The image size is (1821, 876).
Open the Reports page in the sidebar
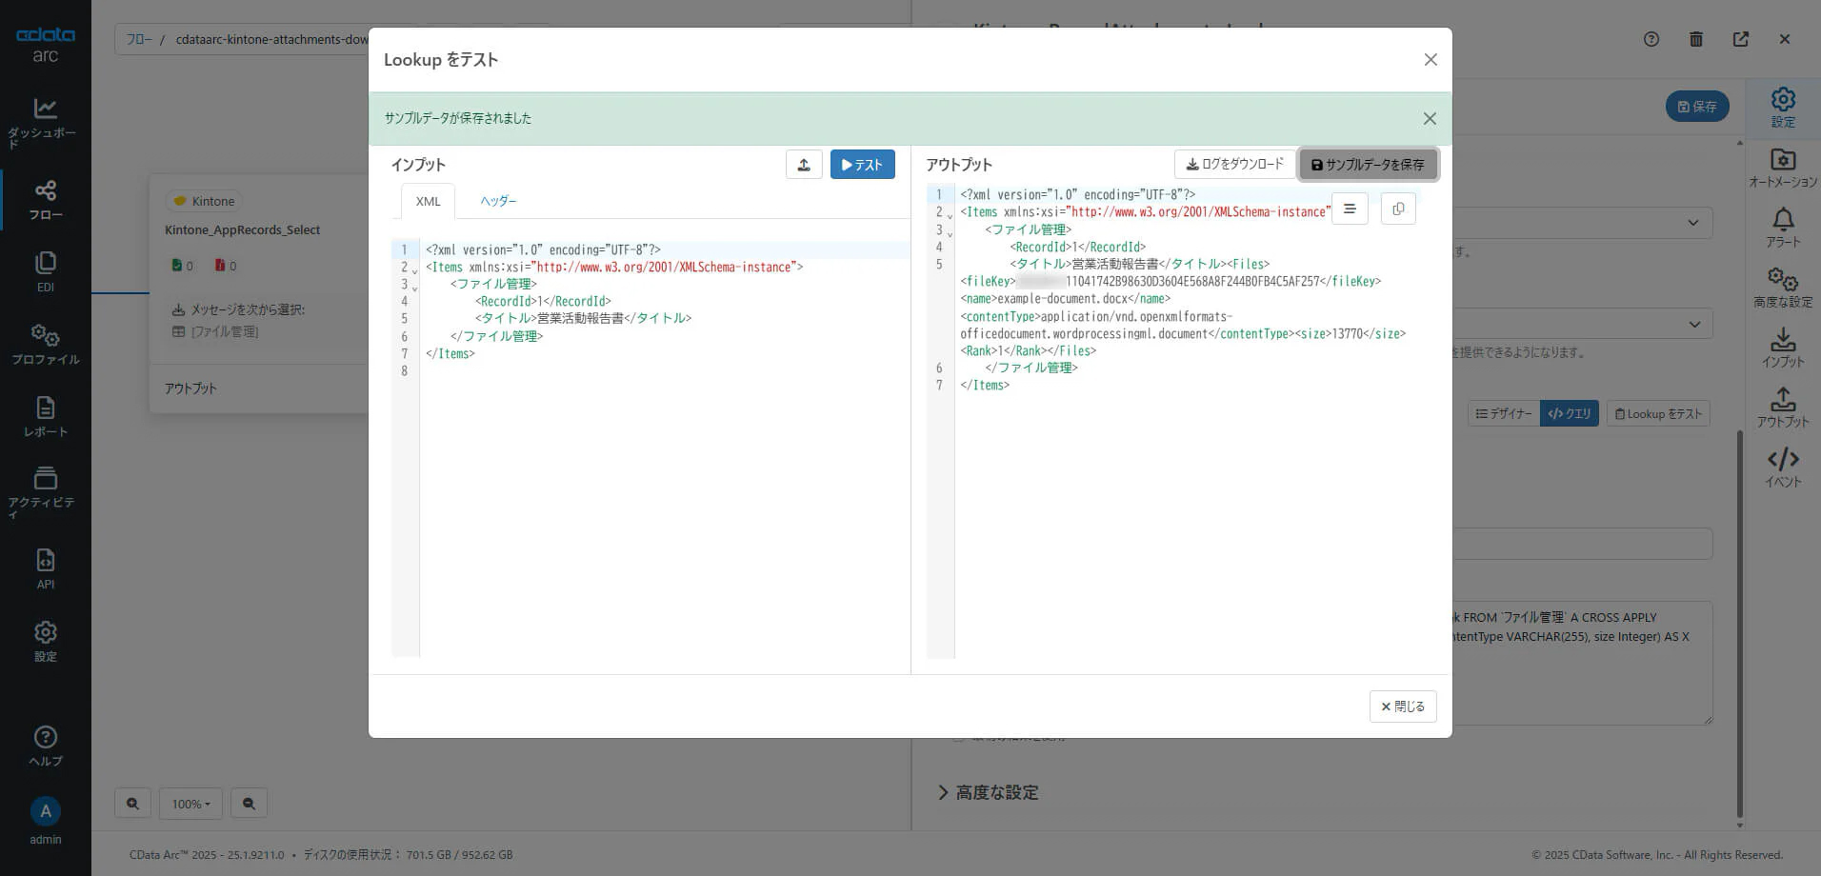pyautogui.click(x=45, y=416)
